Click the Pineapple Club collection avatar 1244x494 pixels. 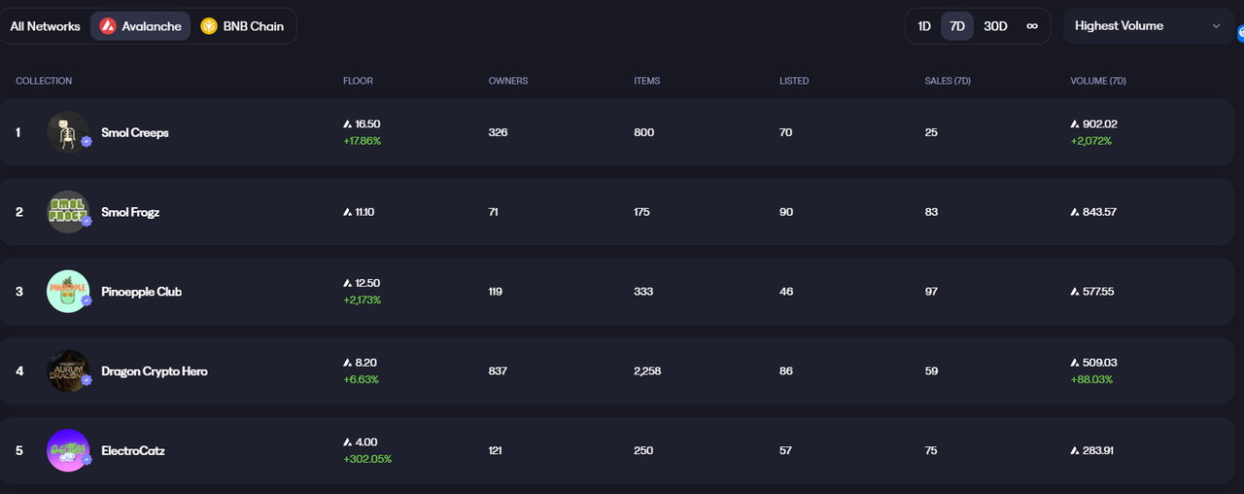(x=68, y=292)
